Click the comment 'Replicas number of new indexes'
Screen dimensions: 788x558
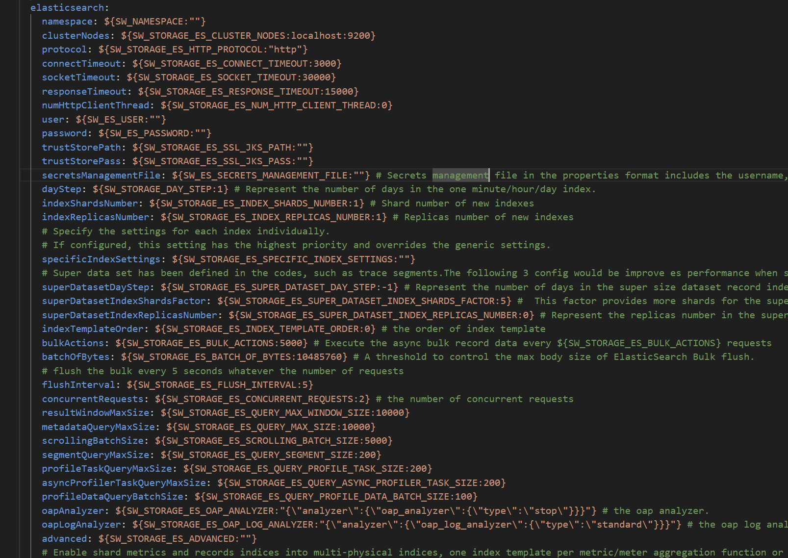pos(483,217)
